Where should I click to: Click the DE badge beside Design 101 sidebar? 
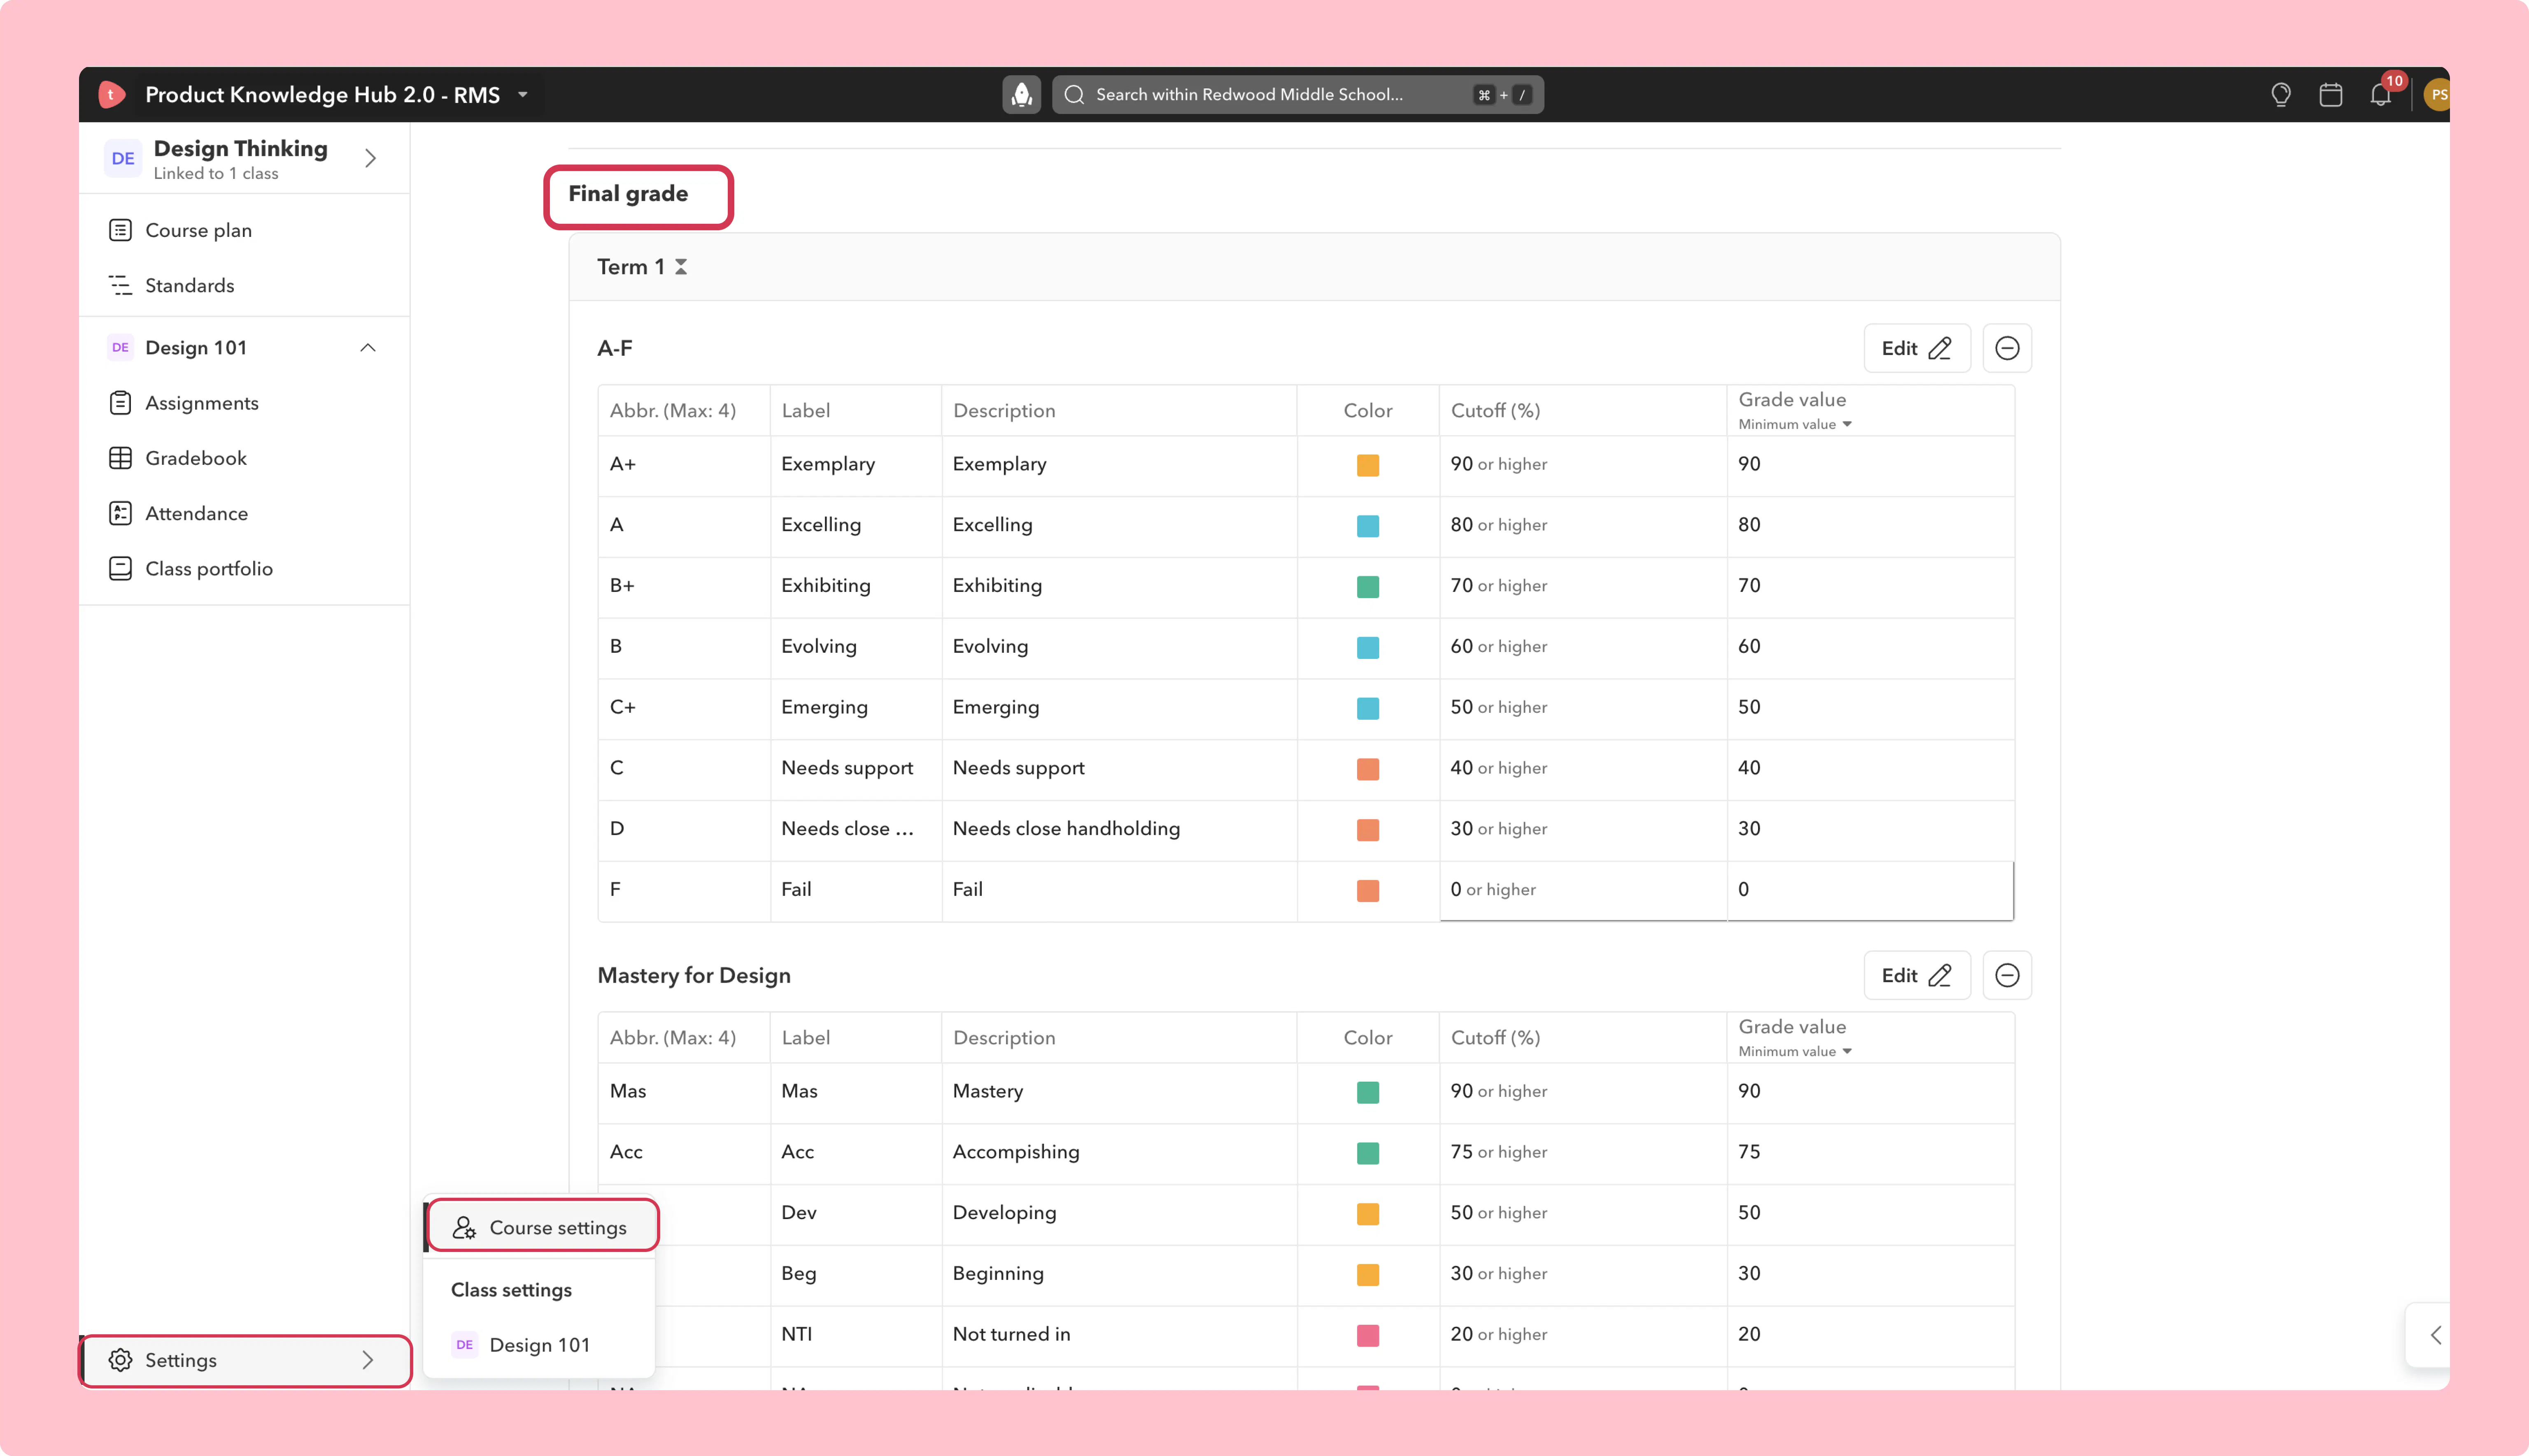coord(120,347)
